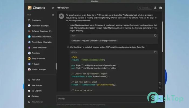Collapse the sidebar with the menu icon

53,8
